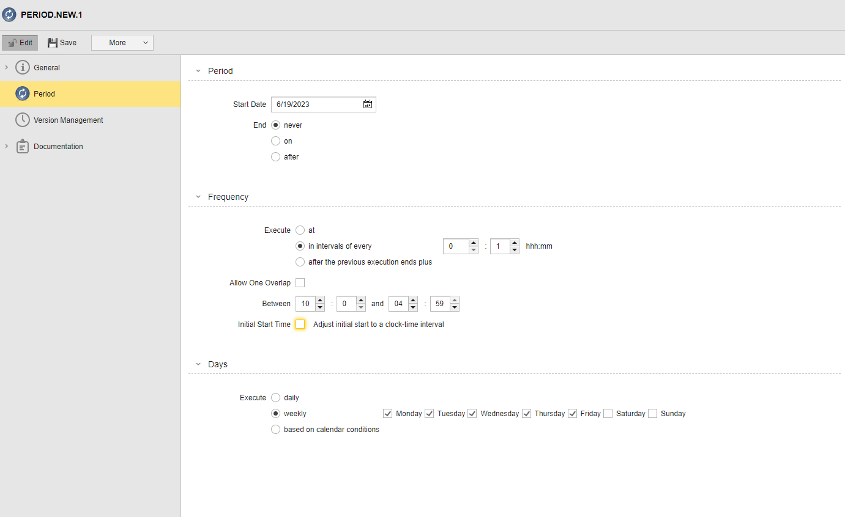
Task: Collapse the Frequency section
Action: [198, 196]
